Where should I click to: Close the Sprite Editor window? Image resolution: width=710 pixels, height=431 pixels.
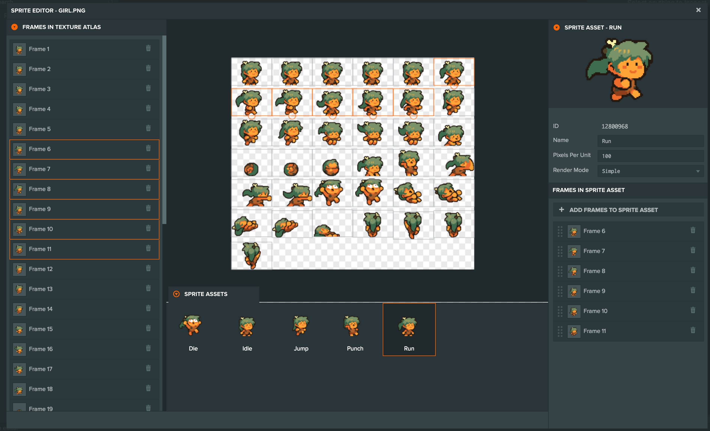point(698,10)
